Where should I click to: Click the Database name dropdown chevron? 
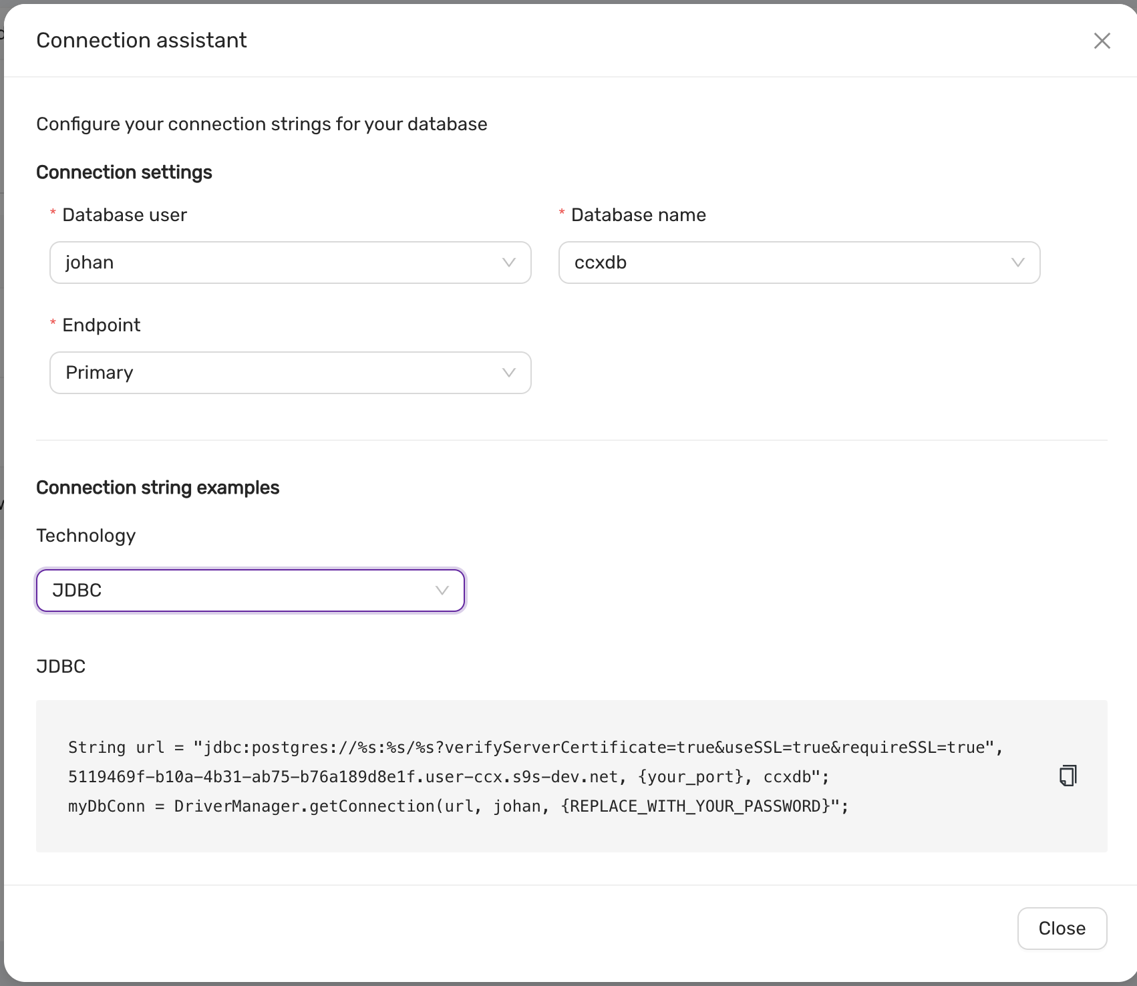click(x=1017, y=262)
